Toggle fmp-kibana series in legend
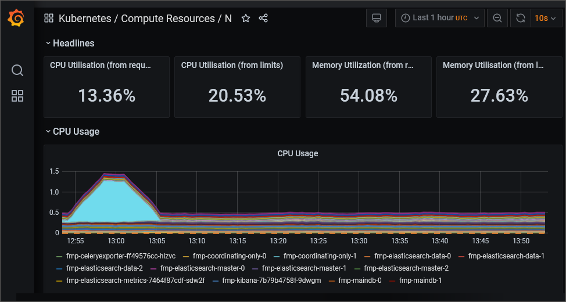Image resolution: width=566 pixels, height=302 pixels. point(271,281)
